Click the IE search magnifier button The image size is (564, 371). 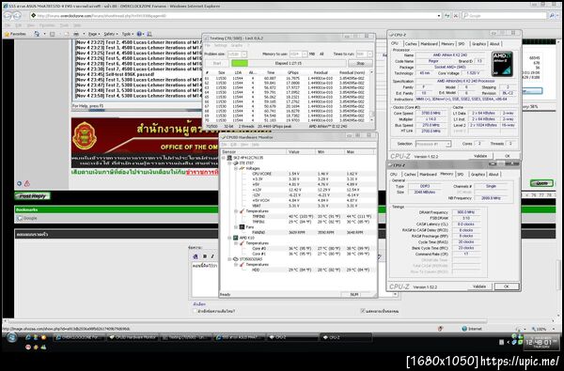(552, 15)
